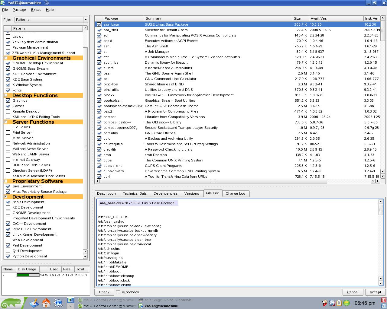Screen dimensions: 387x309
Task: Toggle bzip2 package status icon
Action: click(x=99, y=111)
